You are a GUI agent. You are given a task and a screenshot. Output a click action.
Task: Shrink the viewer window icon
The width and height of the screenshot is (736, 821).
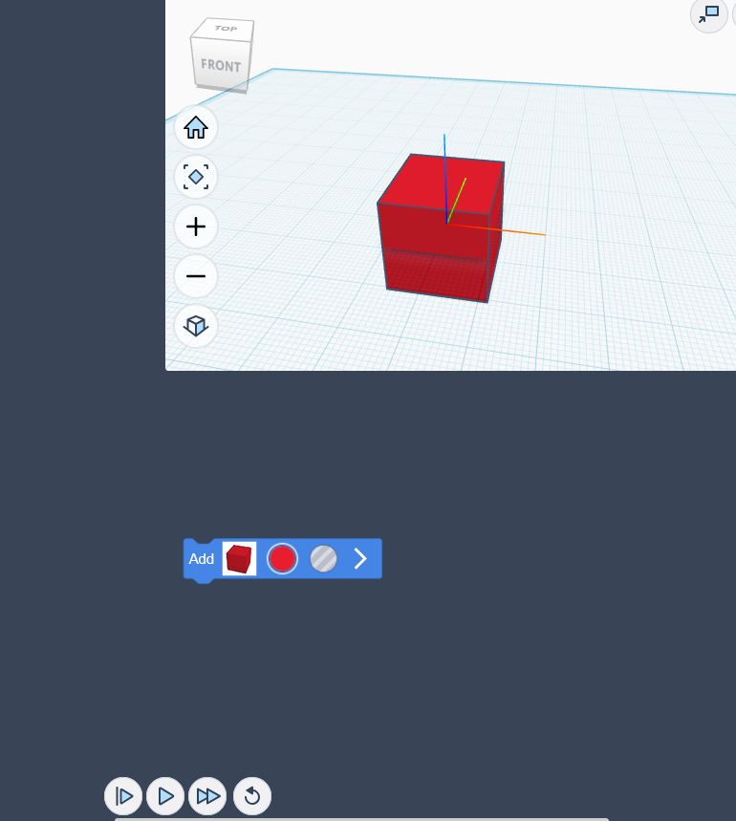(709, 14)
